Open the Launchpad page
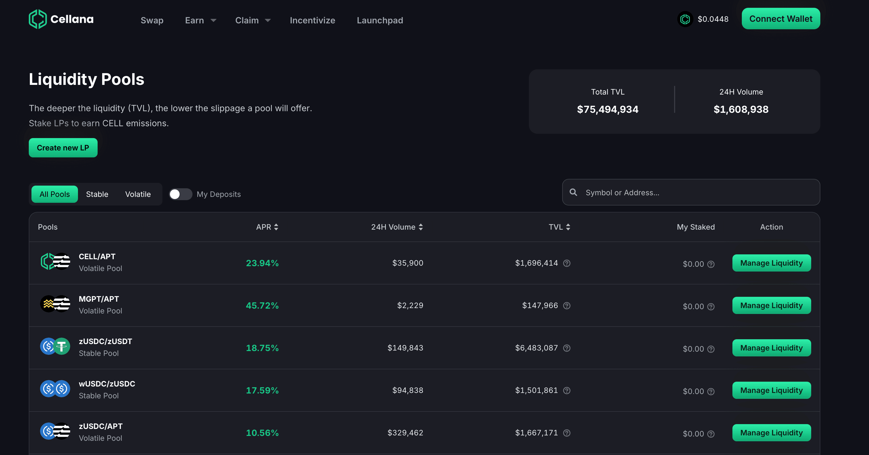 (x=380, y=21)
